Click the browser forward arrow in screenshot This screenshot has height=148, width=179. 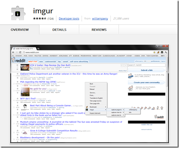point(17,52)
